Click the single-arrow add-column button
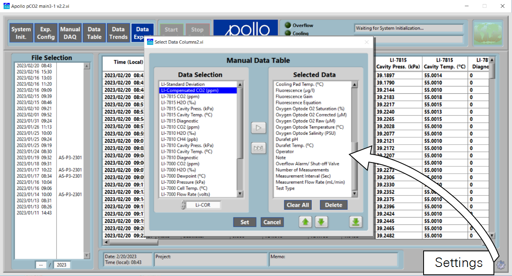512x276 pixels. [258, 128]
